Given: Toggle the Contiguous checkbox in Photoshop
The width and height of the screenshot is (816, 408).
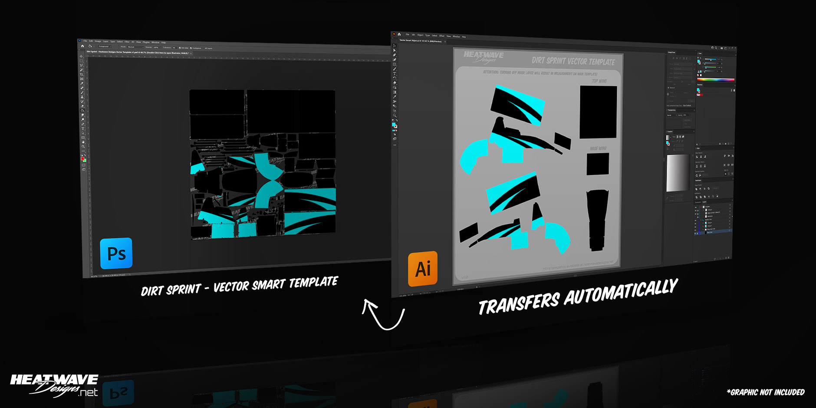Looking at the screenshot, I should click(x=191, y=48).
